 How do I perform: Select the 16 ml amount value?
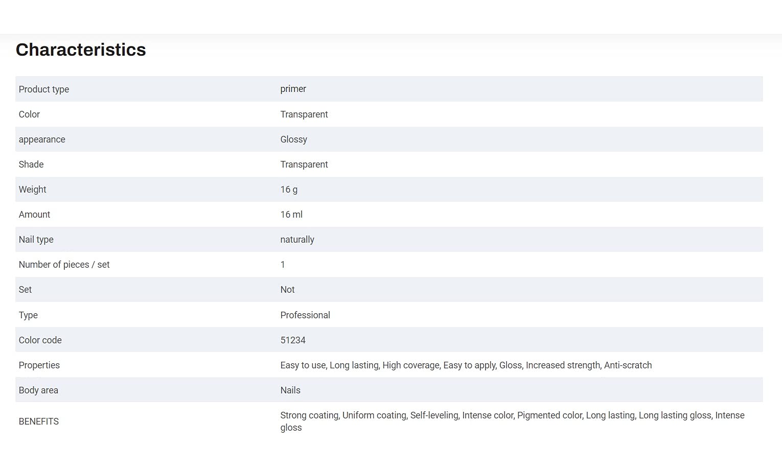291,215
